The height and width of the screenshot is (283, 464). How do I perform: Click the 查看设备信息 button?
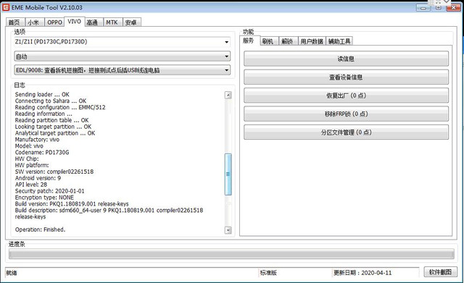(346, 77)
